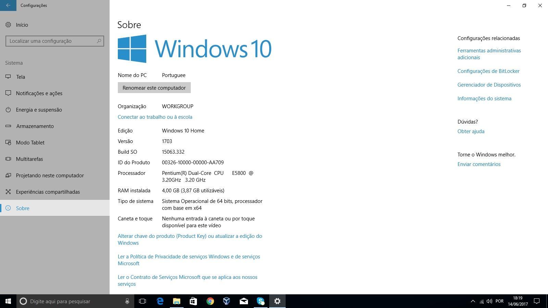This screenshot has height=308, width=548.
Task: Click Conectar ao trabalho ou à escola
Action: coord(155,117)
